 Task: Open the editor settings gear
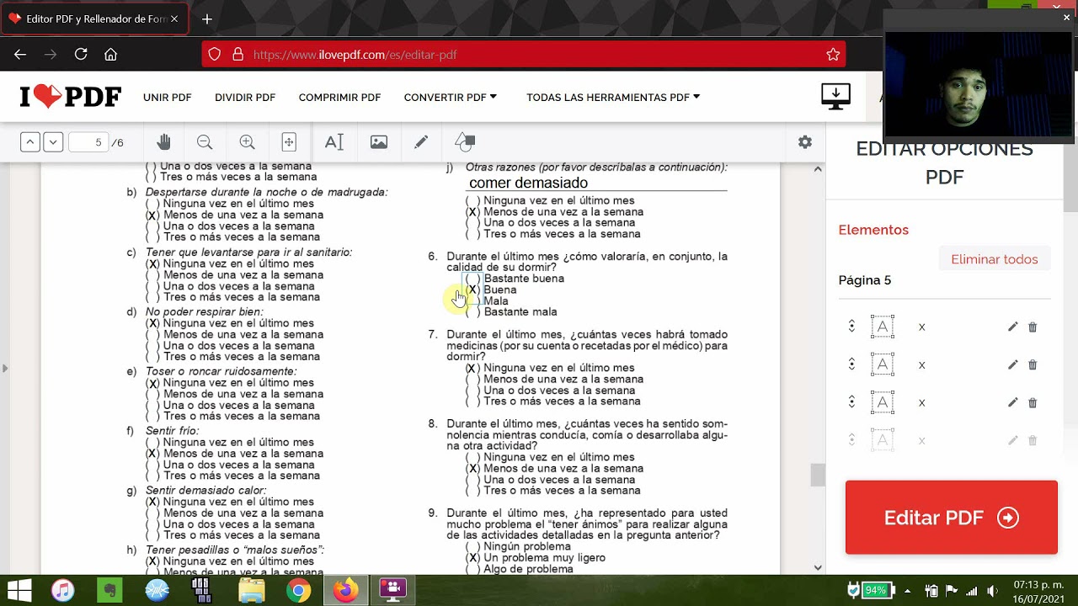(805, 142)
